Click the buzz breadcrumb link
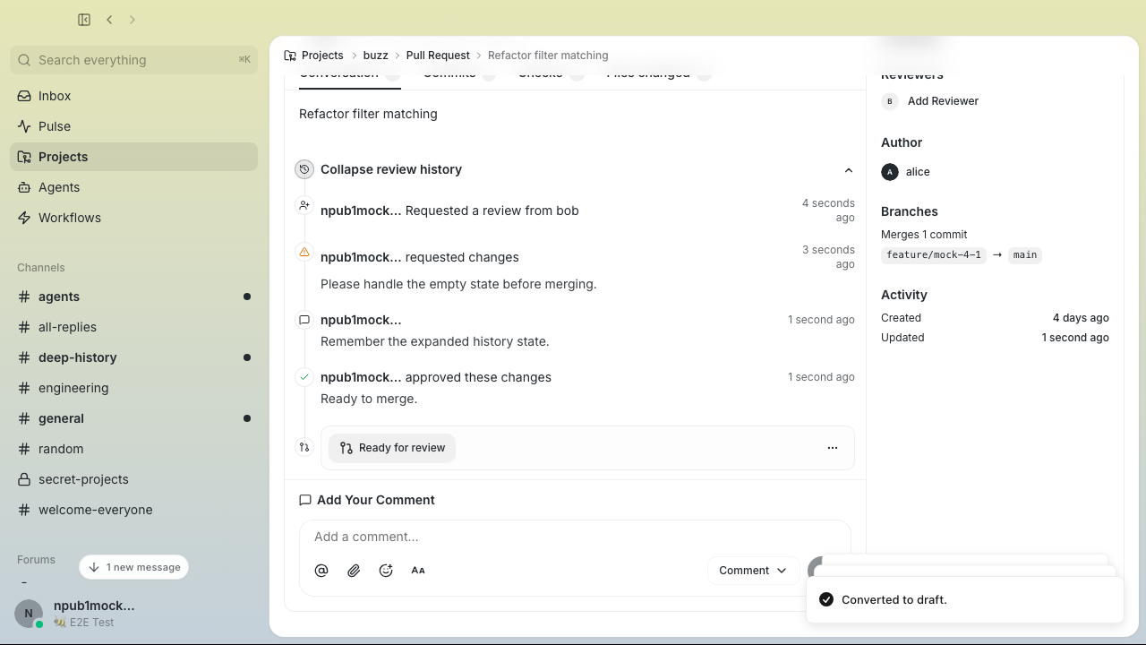1146x645 pixels. click(x=375, y=56)
